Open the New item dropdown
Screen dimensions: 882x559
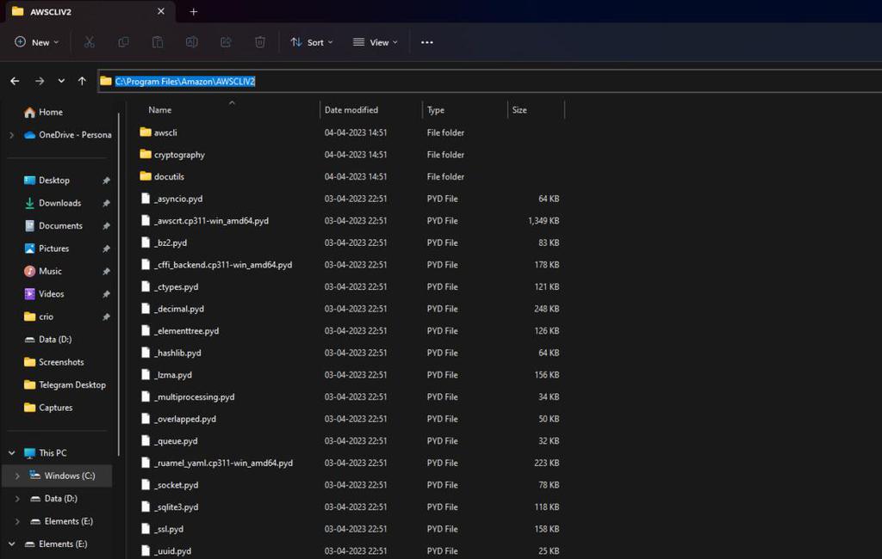[37, 42]
